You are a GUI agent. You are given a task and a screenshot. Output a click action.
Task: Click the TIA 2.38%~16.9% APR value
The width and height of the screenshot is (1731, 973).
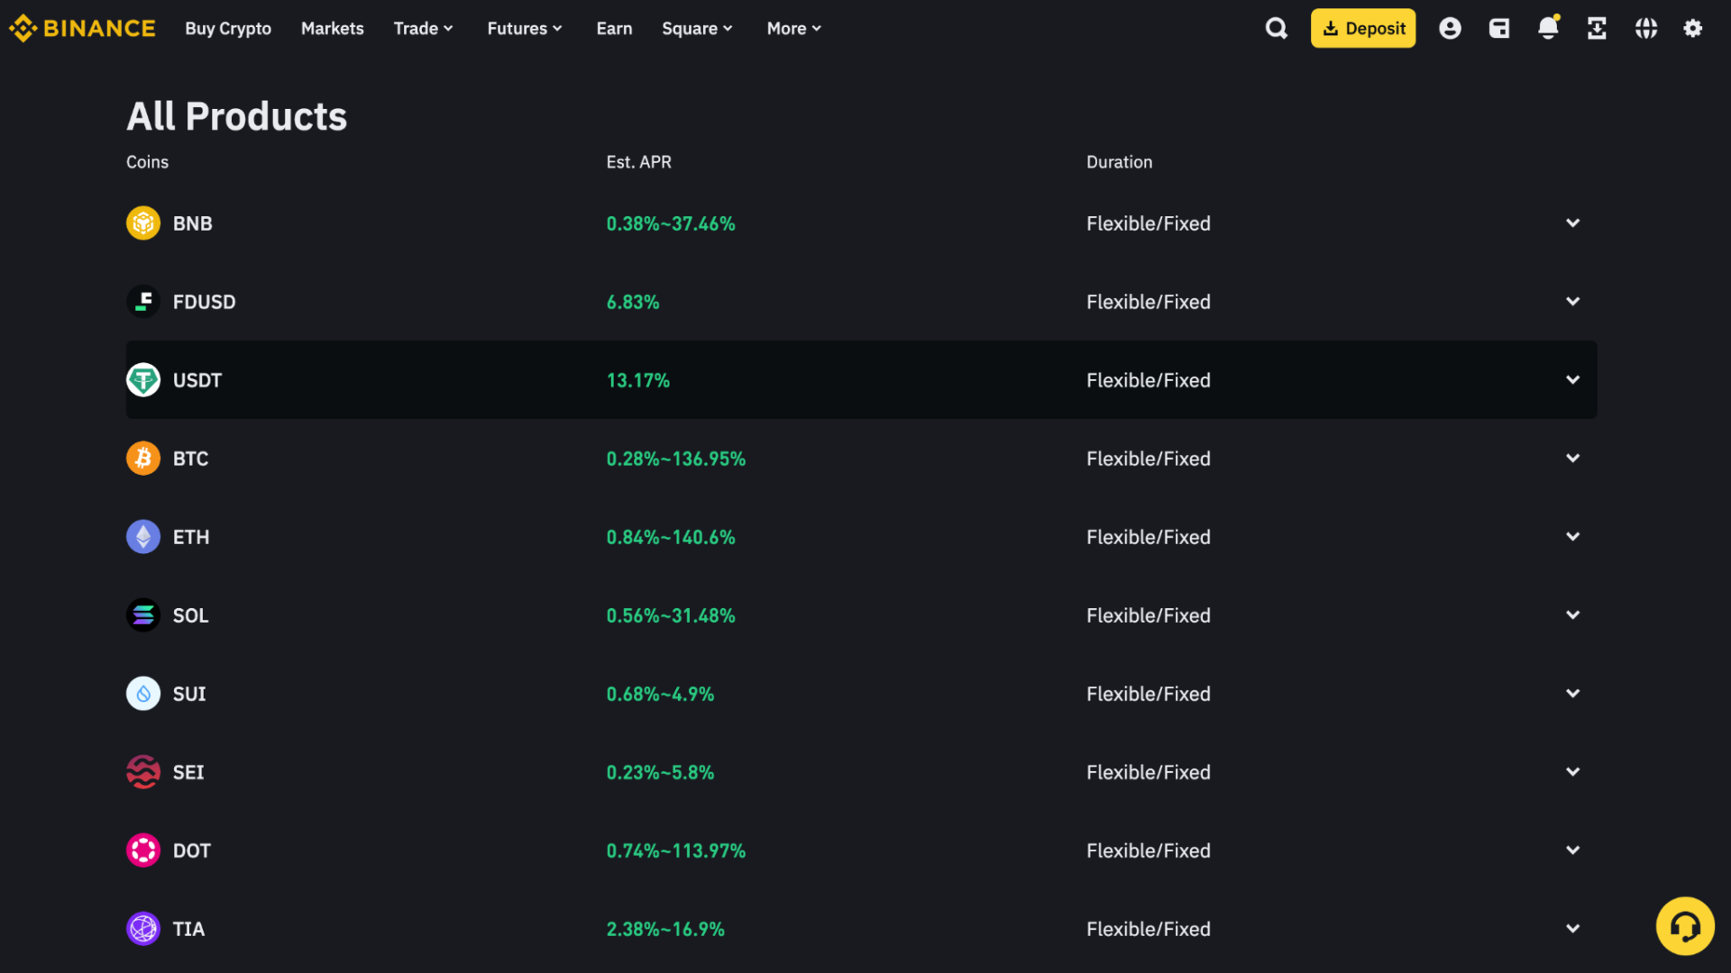pyautogui.click(x=664, y=929)
